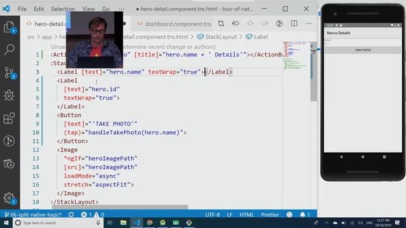Show hidden system tray icons chevron
Image resolution: width=406 pixels, height=228 pixels.
pos(327,222)
